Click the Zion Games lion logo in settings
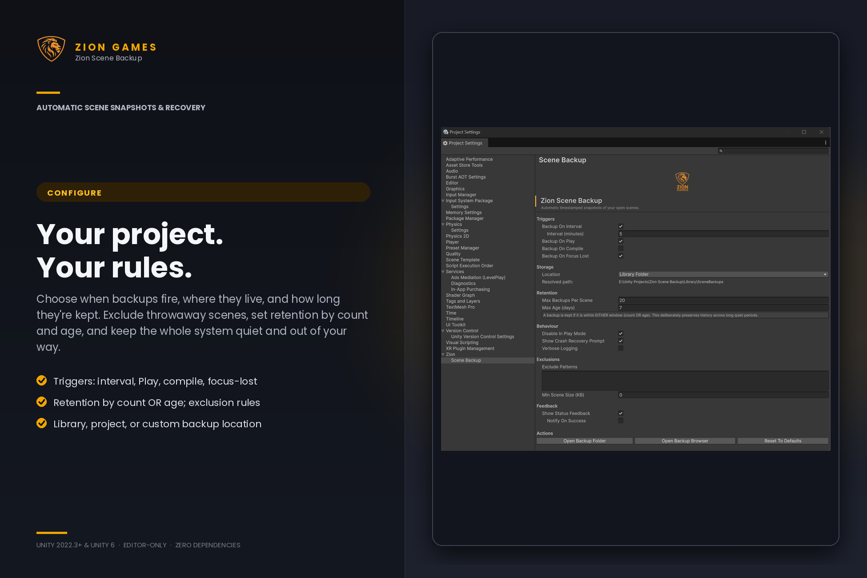The width and height of the screenshot is (867, 578). [682, 181]
